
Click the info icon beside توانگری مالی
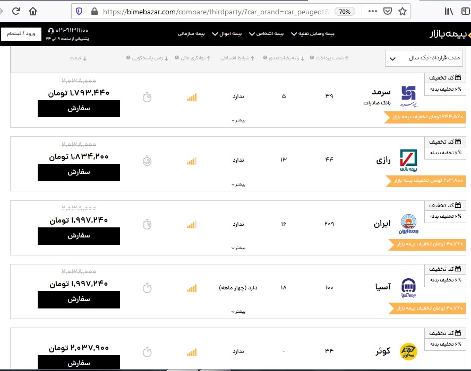[177, 58]
